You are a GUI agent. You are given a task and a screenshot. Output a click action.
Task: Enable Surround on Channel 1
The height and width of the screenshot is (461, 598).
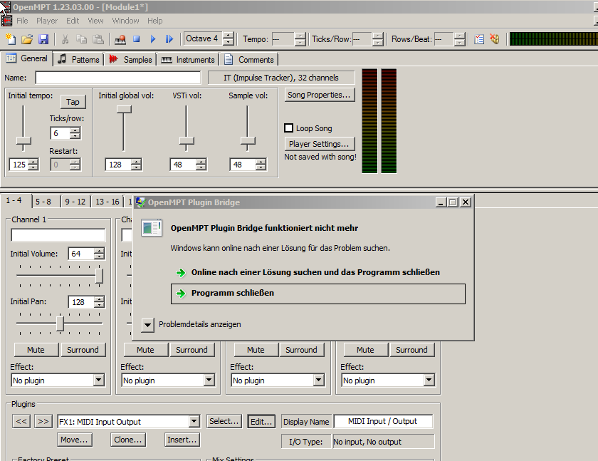(83, 350)
